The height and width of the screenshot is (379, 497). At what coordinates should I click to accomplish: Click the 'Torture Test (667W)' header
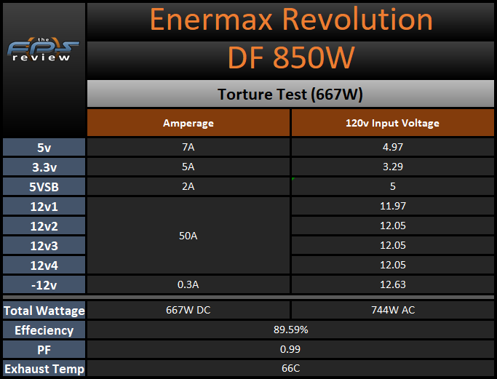click(290, 94)
